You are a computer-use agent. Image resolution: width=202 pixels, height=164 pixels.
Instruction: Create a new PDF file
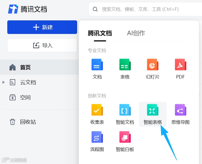[180, 69]
